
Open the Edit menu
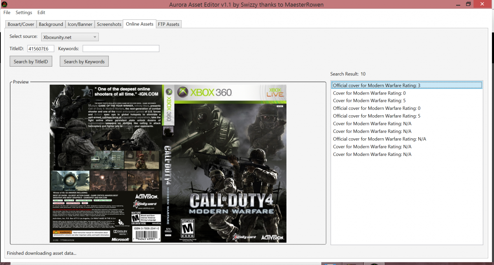[x=41, y=13]
